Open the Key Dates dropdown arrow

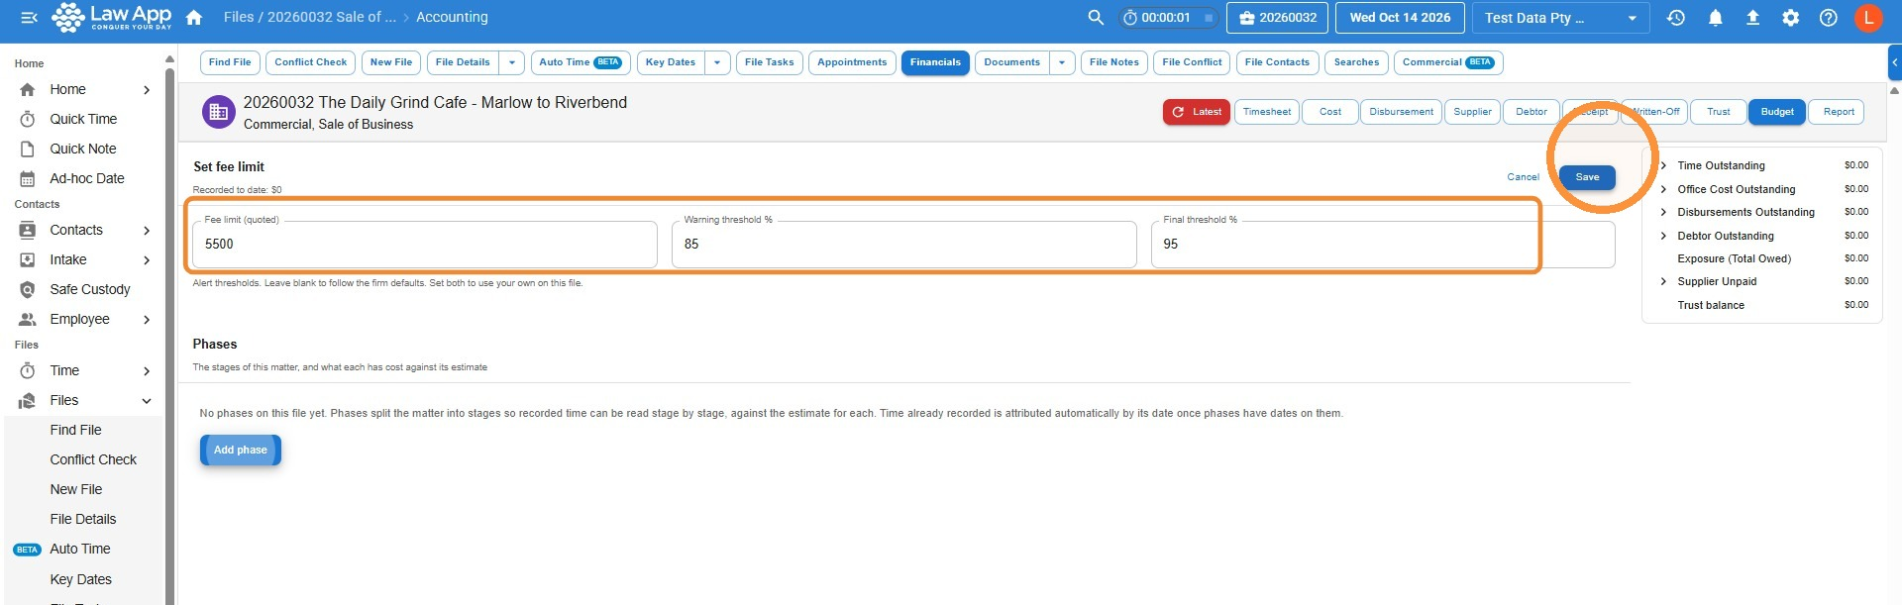point(717,62)
